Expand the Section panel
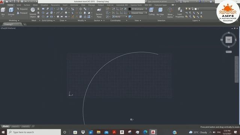The image size is (240, 135). tap(98, 21)
